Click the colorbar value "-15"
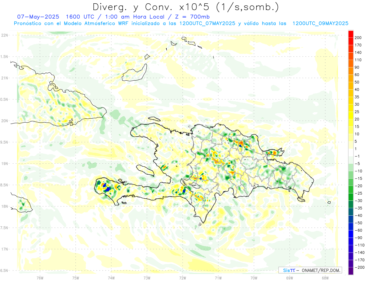Viewport: 365px width, 282px height. coord(358,179)
